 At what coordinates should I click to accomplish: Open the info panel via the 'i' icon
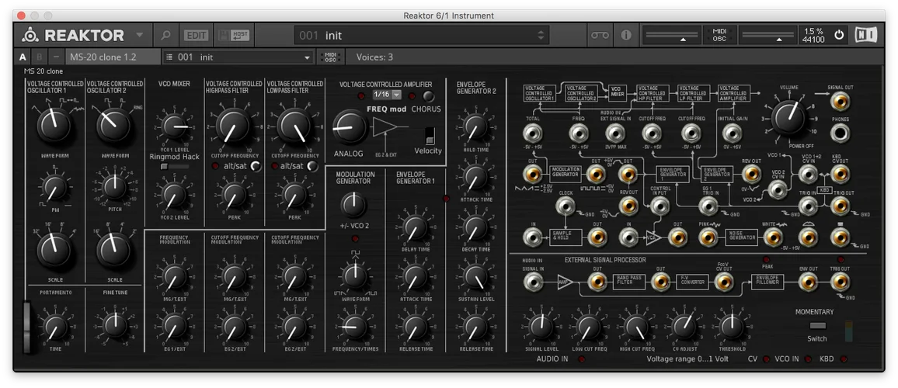pos(625,35)
